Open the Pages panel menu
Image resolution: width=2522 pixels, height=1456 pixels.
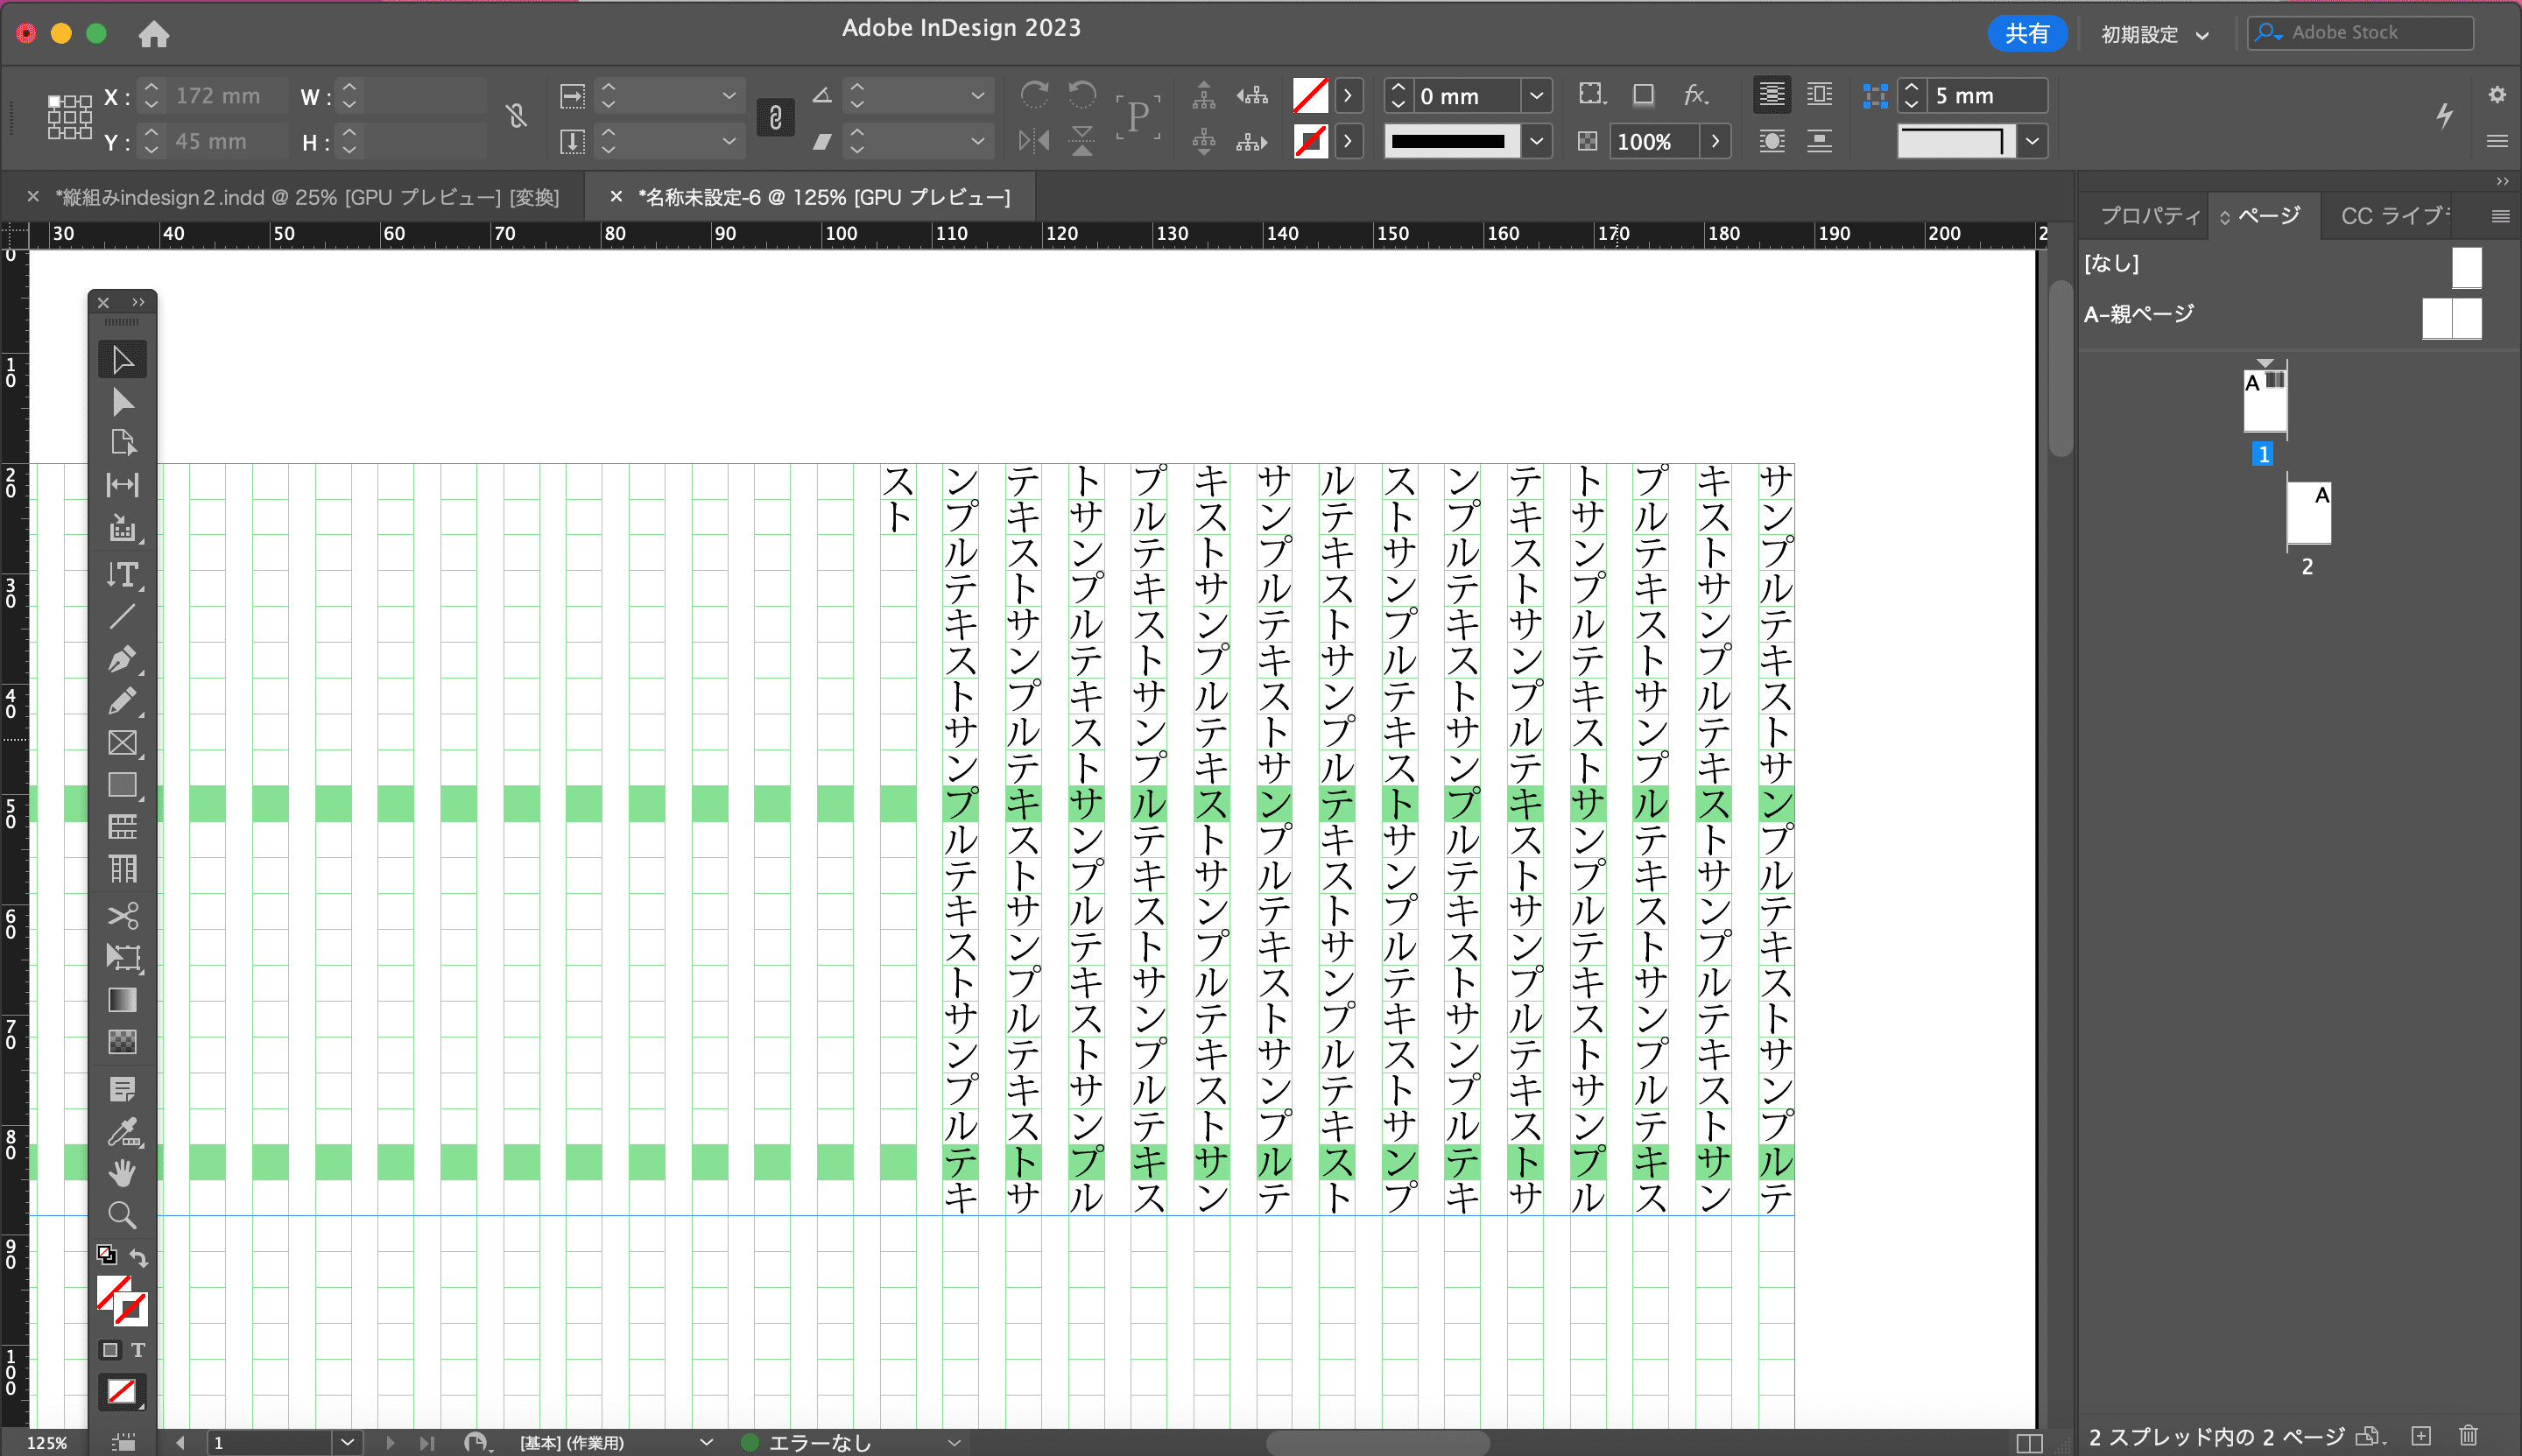click(x=2500, y=216)
